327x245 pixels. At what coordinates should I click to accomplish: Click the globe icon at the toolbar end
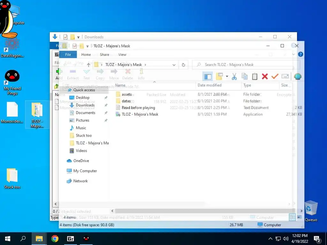click(298, 77)
